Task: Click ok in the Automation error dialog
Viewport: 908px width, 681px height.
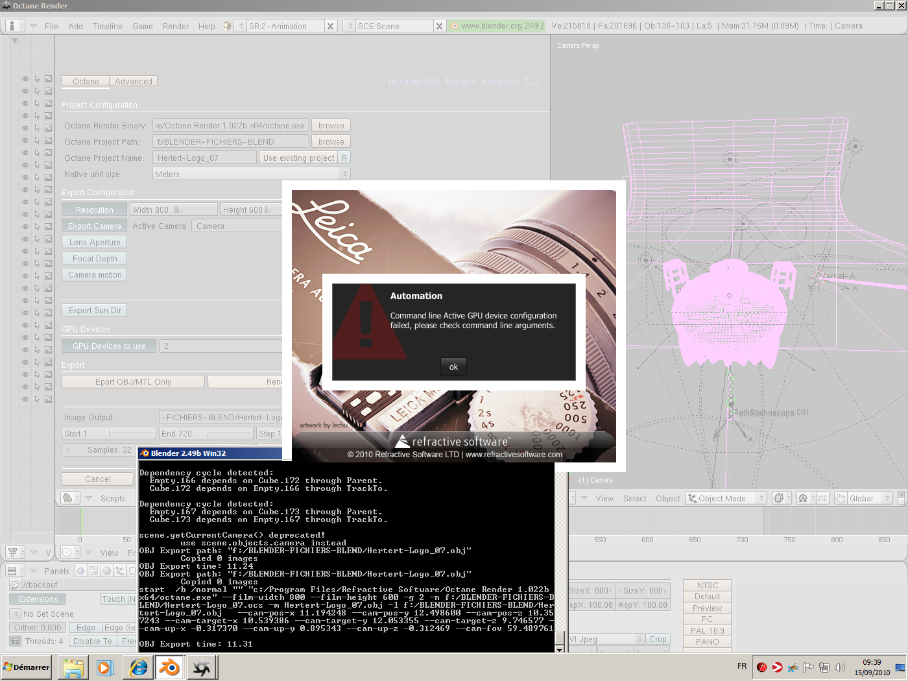Action: pyautogui.click(x=453, y=366)
